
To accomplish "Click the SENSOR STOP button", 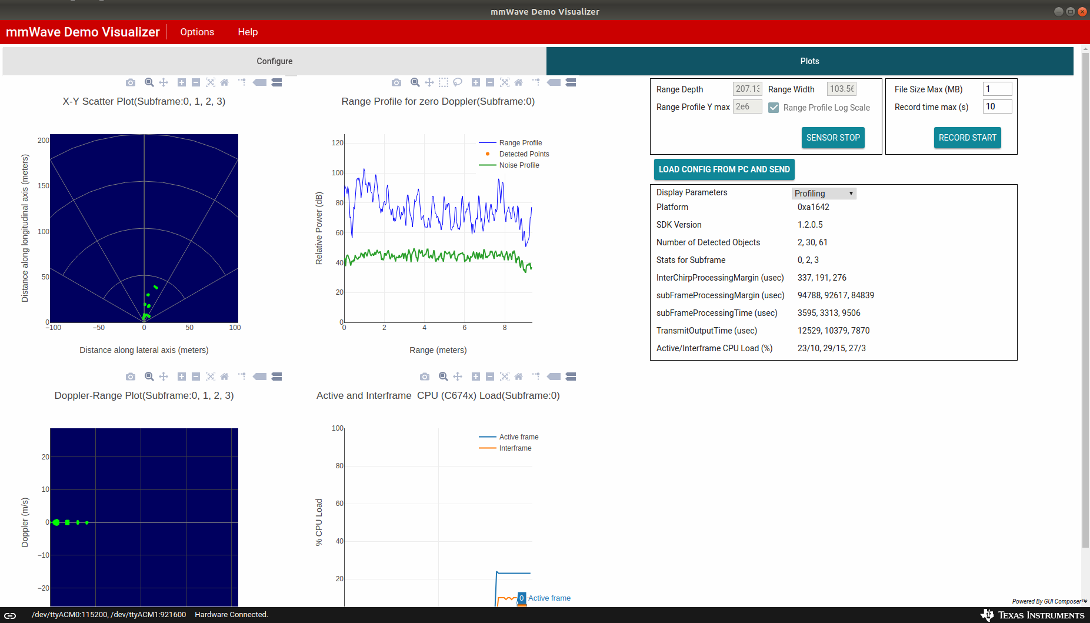I will (x=833, y=138).
